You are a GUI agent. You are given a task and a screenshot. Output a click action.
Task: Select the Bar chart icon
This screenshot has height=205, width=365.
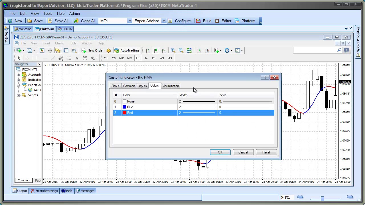click(148, 50)
